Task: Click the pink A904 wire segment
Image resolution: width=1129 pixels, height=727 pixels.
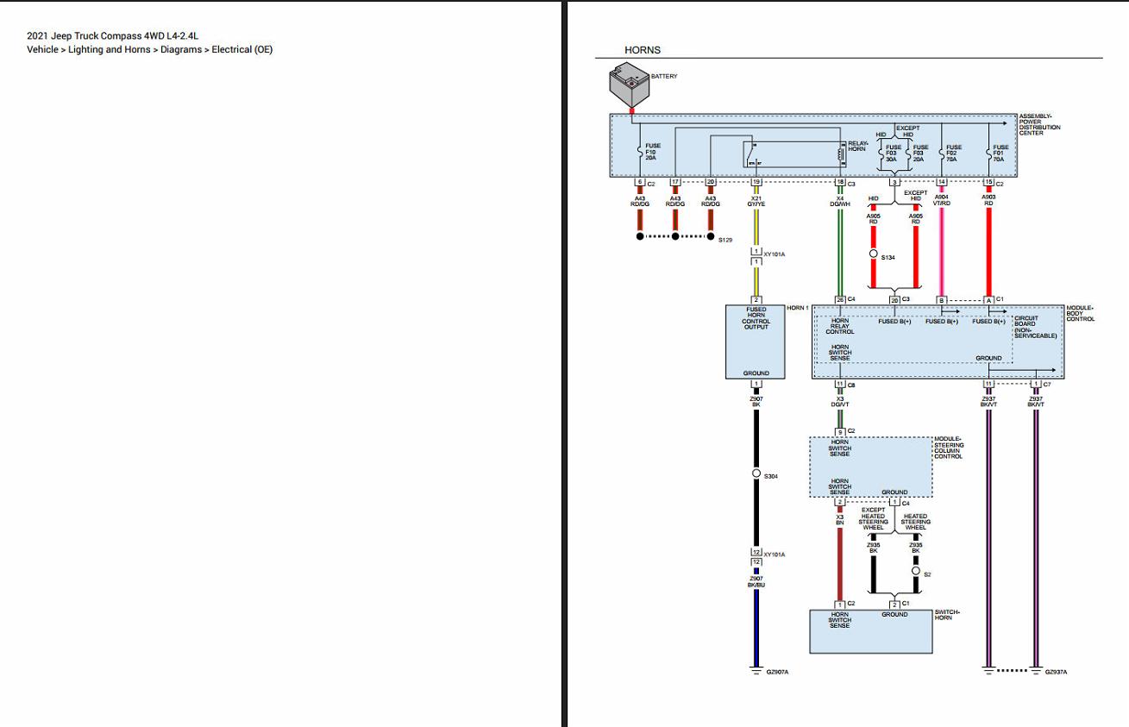Action: [x=941, y=250]
